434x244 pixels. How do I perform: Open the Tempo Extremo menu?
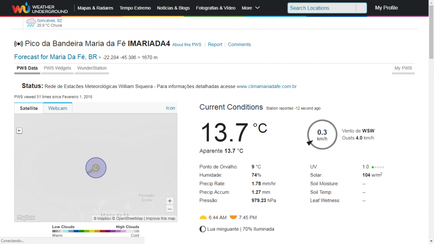click(135, 8)
